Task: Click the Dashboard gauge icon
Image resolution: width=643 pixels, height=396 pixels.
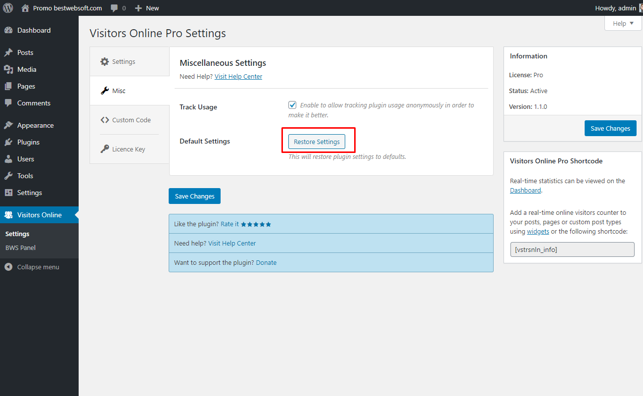Action: [8, 30]
